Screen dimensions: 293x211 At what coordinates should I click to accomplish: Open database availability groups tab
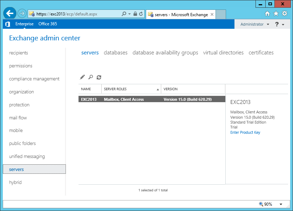pyautogui.click(x=165, y=53)
